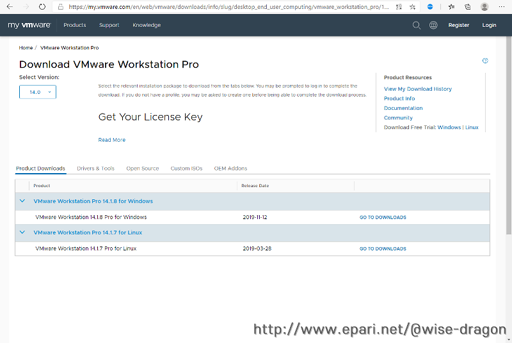Open the Knowledge menu
Viewport: 512px width, 343px height.
pyautogui.click(x=147, y=25)
